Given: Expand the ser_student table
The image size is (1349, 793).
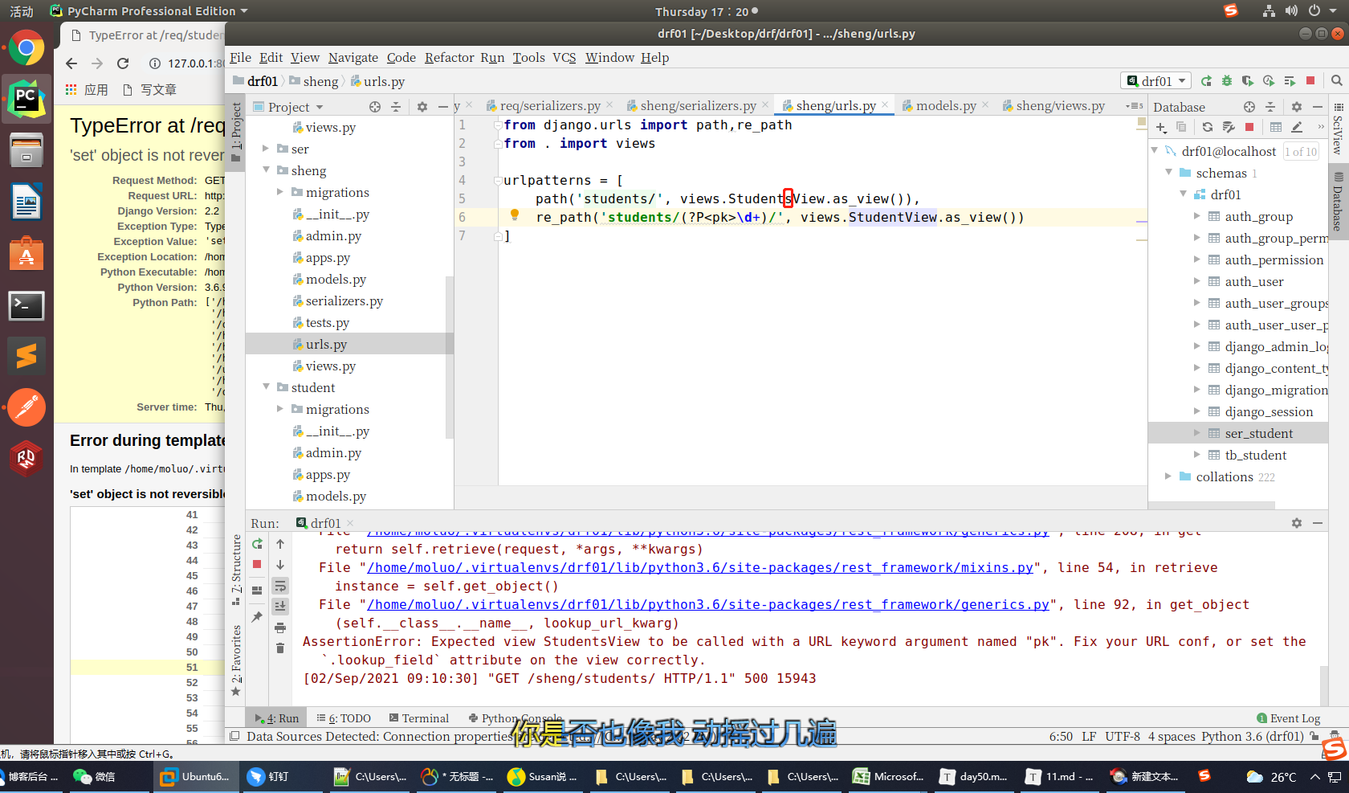Looking at the screenshot, I should (x=1197, y=433).
